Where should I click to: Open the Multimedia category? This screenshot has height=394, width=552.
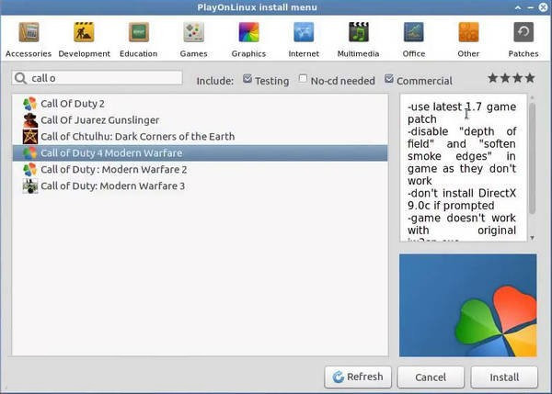pos(358,39)
